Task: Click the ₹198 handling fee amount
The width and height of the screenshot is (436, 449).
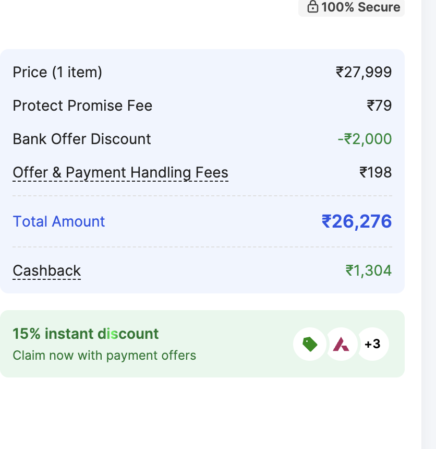Action: [x=376, y=172]
